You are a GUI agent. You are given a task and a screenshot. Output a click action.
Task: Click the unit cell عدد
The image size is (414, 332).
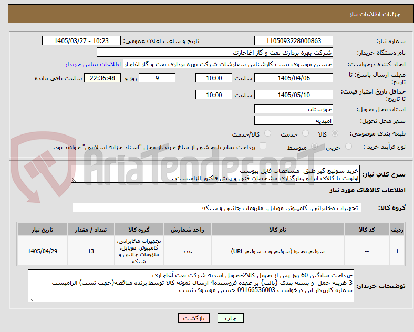tap(188, 251)
